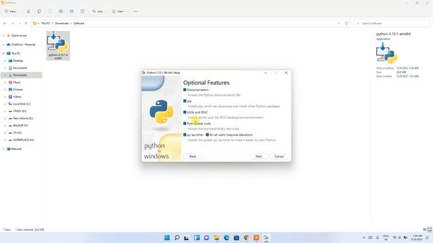The image size is (433, 243).
Task: Click the Delete trash icon in Explorer toolbar
Action: (x=83, y=11)
